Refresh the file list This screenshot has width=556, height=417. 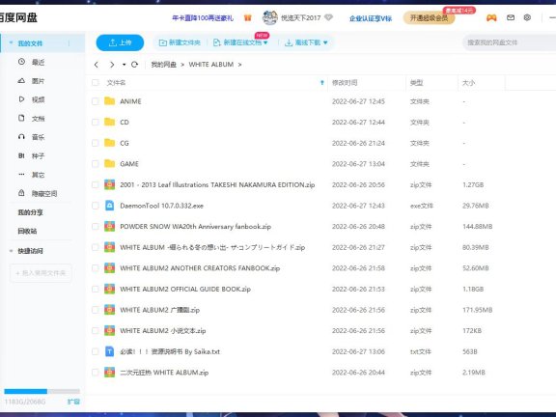134,65
